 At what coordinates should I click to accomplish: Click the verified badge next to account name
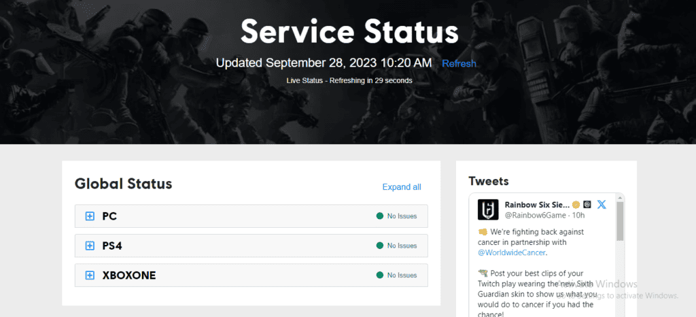coord(576,205)
